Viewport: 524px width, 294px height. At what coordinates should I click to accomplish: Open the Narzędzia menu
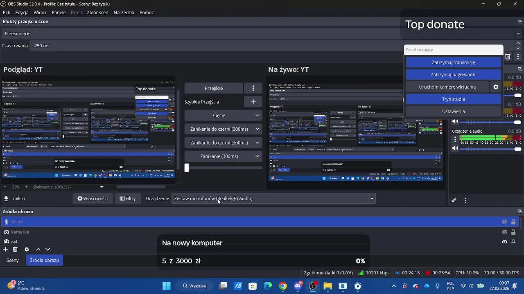124,13
